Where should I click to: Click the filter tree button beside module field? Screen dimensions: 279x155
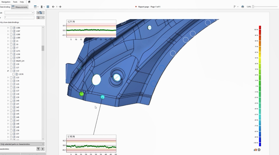tap(40, 12)
